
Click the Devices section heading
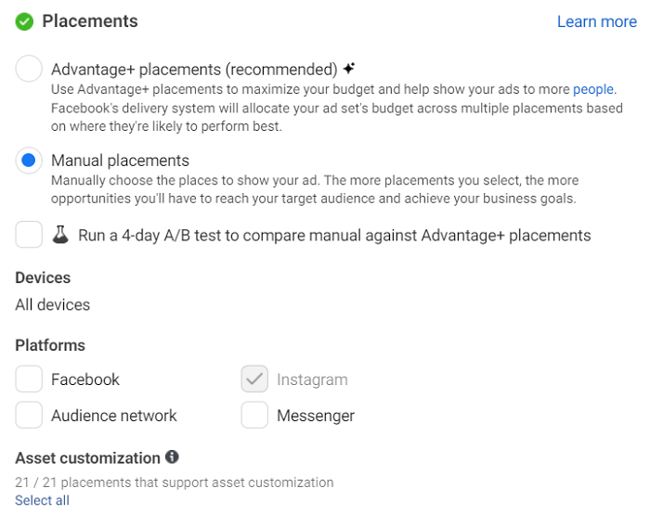point(43,277)
